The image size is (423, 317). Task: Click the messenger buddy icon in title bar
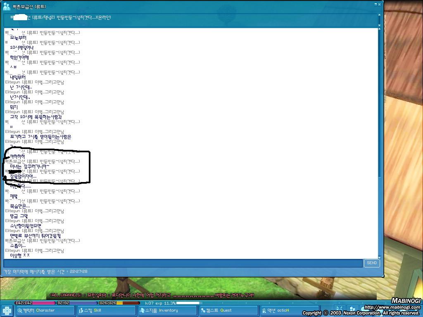[7, 6]
